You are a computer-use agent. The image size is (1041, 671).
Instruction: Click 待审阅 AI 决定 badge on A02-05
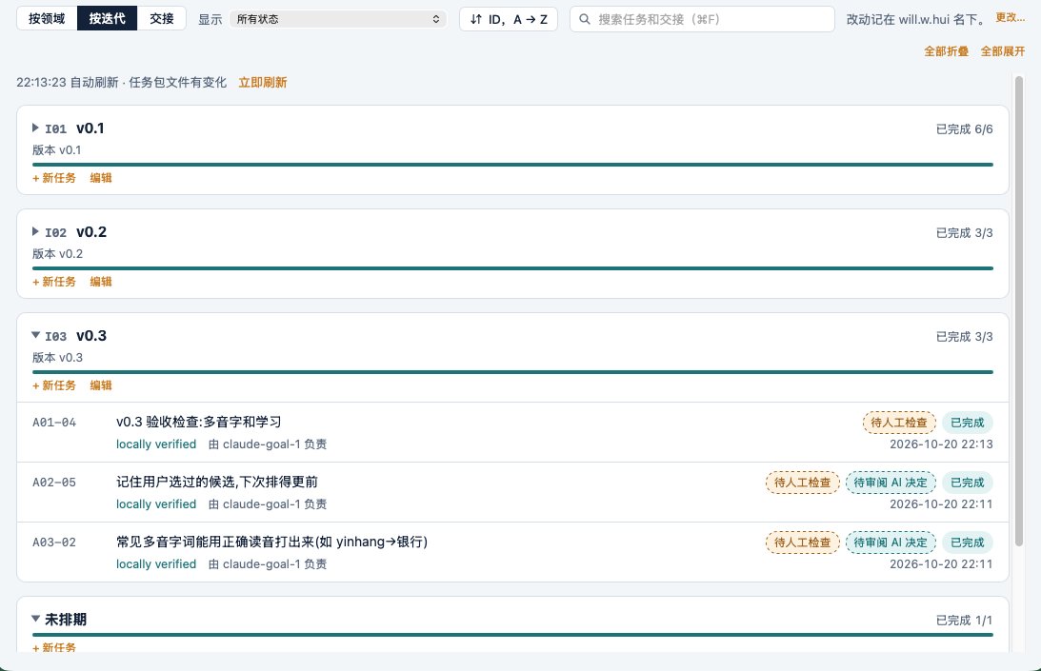click(891, 483)
